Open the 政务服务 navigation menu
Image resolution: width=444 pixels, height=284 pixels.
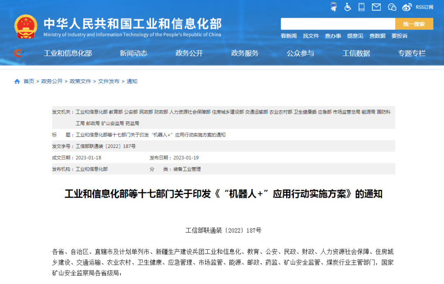click(x=245, y=53)
